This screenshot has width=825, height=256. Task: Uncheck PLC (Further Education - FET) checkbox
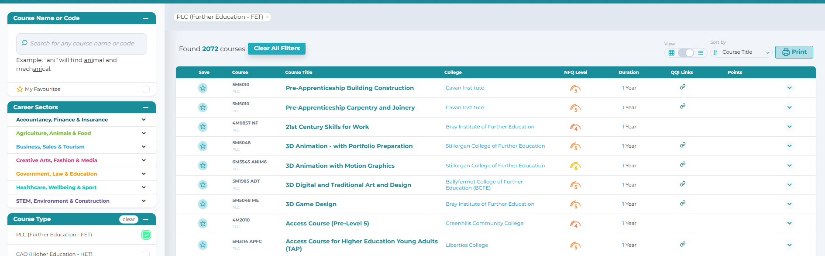[x=146, y=235]
